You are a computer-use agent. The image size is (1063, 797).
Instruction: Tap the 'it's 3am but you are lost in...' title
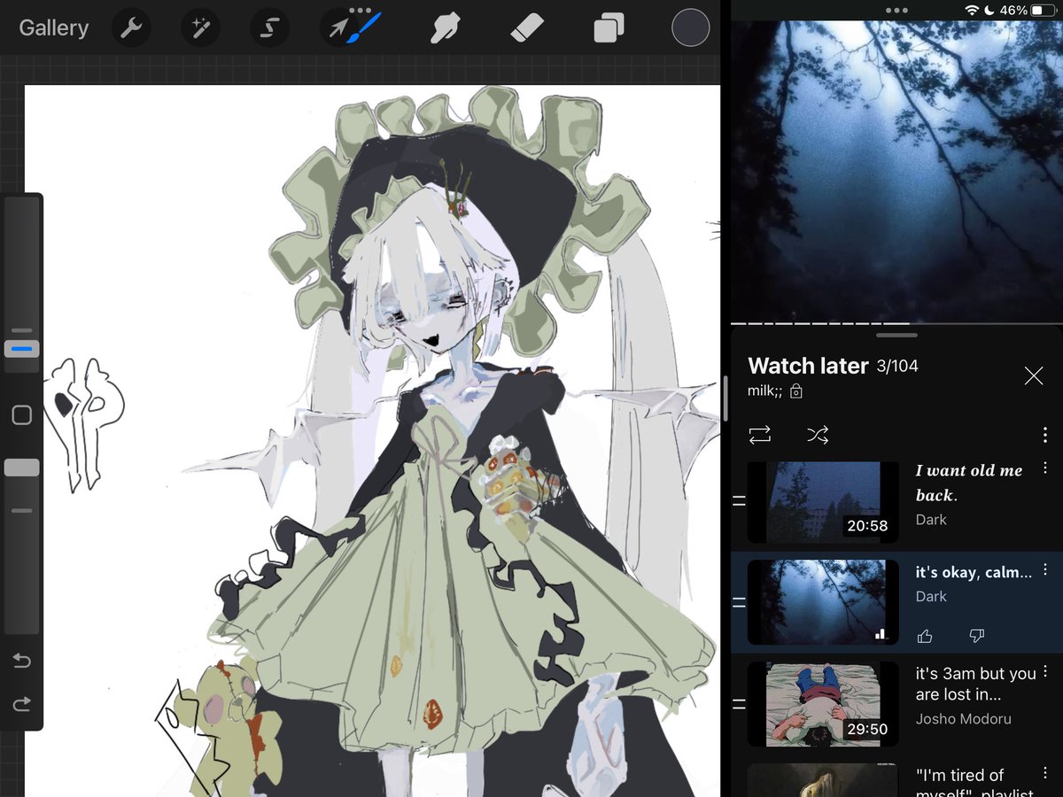[x=975, y=684]
